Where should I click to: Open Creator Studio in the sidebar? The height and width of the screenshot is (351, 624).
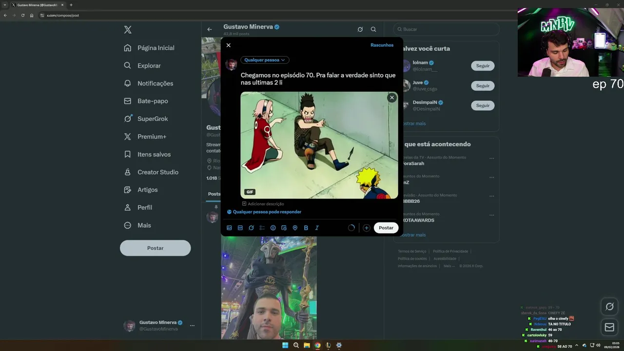coord(152,172)
